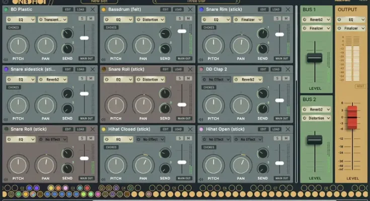Remove the BD Plastic slot with X
The height and width of the screenshot is (201, 370).
pyautogui.click(x=93, y=10)
